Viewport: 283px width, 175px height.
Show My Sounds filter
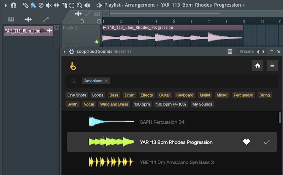(x=202, y=104)
